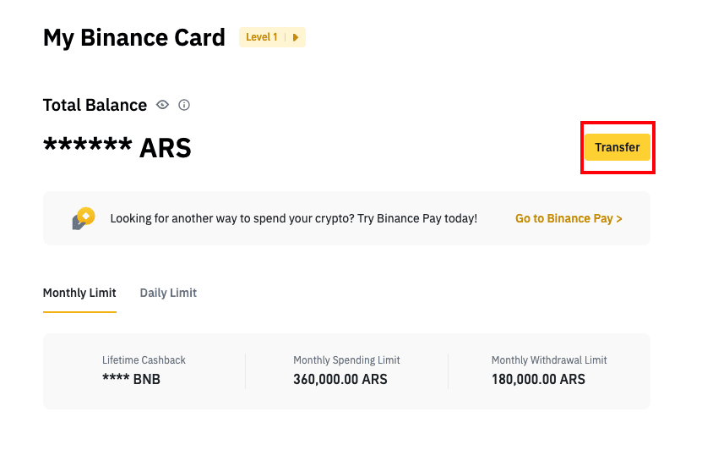Click the Total Balance label
The width and height of the screenshot is (702, 450).
point(95,105)
